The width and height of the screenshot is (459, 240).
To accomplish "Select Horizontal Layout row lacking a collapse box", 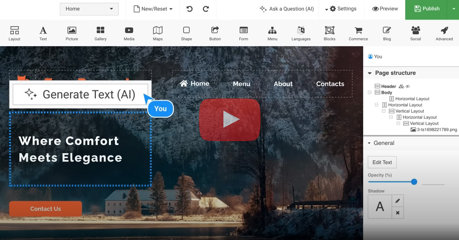I will [x=409, y=99].
